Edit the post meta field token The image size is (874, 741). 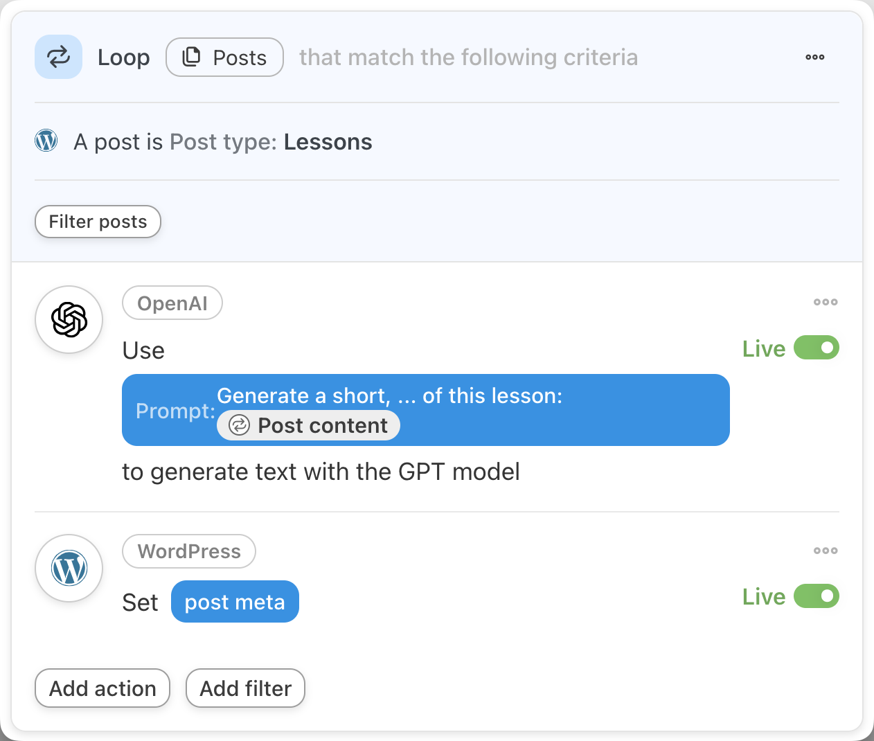click(x=235, y=602)
